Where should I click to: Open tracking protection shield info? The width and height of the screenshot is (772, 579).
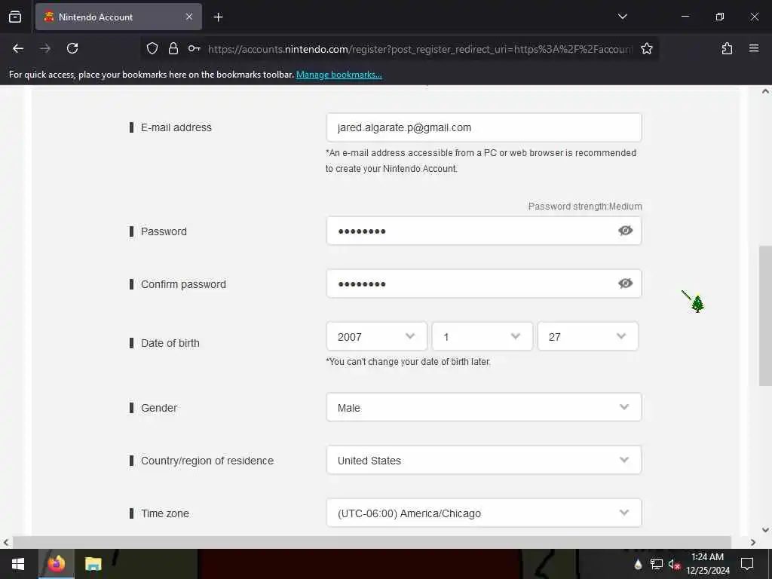(152, 48)
